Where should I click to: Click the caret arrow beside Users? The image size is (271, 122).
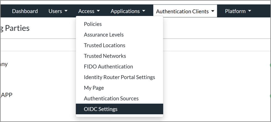coord(66,11)
